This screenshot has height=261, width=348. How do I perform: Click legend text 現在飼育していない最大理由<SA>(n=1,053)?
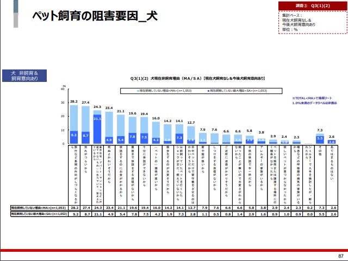point(239,91)
